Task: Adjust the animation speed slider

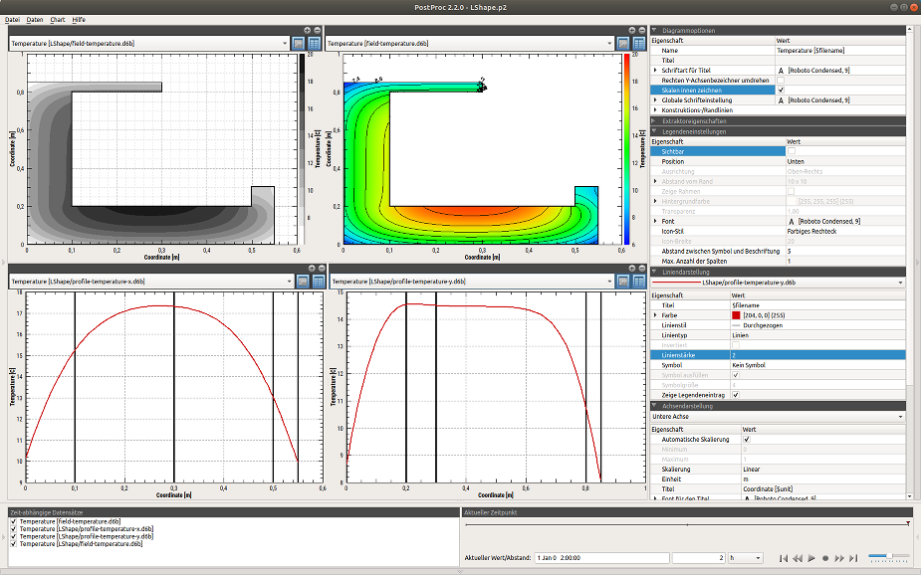Action: tap(887, 556)
